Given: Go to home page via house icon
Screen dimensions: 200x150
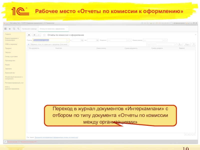Looking at the screenshot, I should point(29,35).
